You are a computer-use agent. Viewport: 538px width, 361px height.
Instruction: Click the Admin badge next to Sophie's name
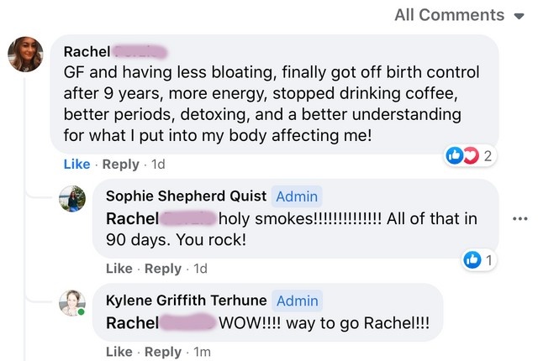point(297,196)
